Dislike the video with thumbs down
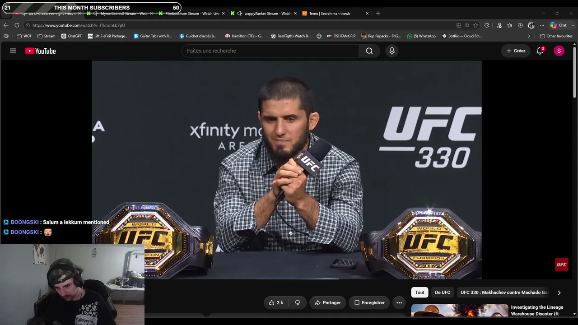This screenshot has height=325, width=578. pos(298,303)
